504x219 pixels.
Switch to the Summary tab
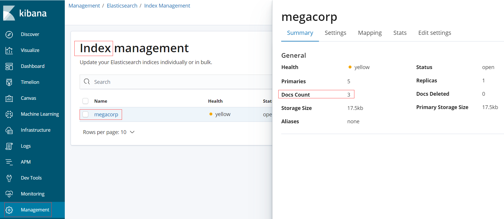(x=300, y=33)
